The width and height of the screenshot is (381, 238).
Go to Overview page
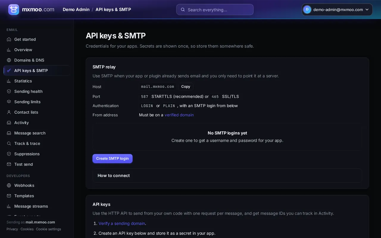tap(37, 50)
